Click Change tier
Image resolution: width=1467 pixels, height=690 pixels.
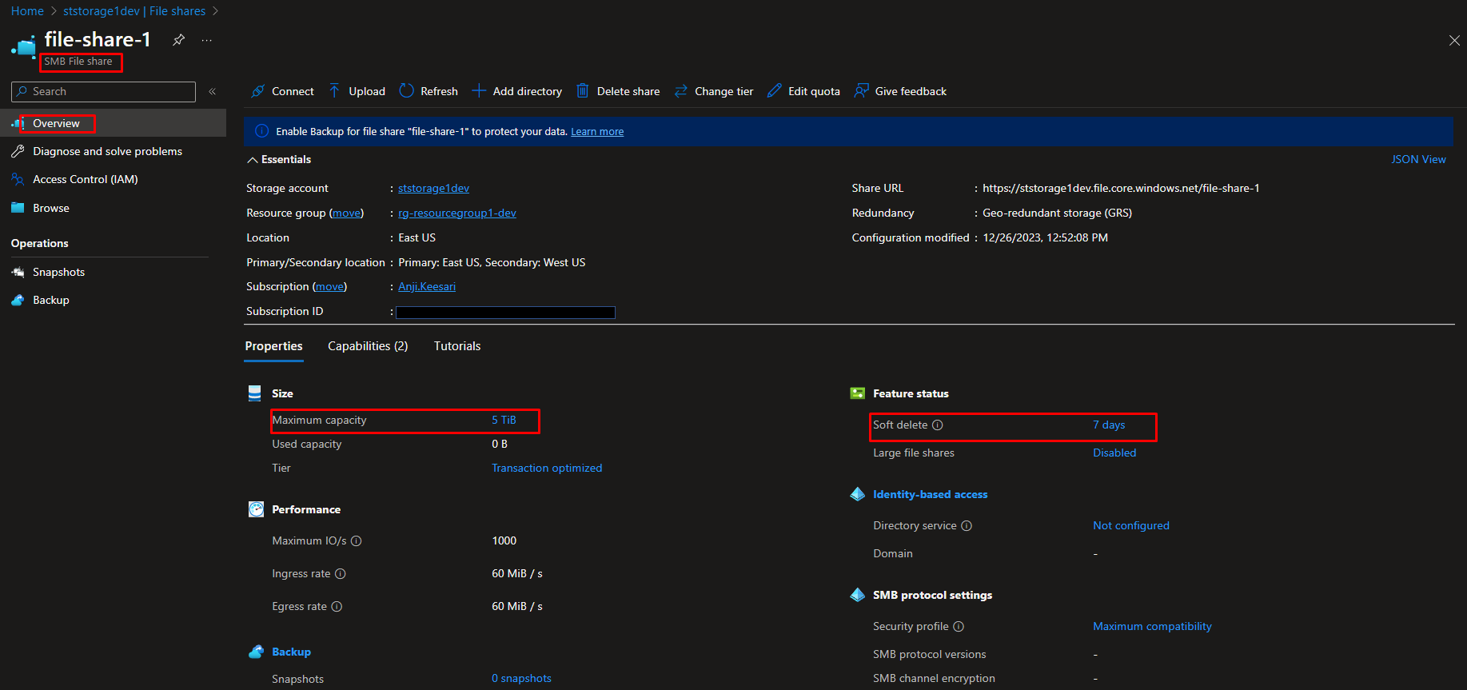coord(714,91)
